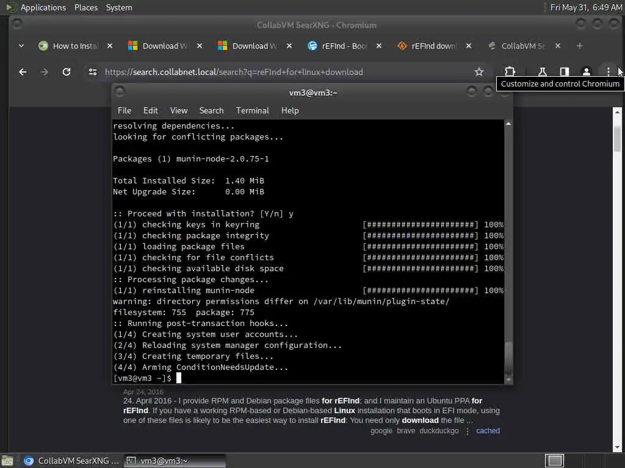This screenshot has height=468, width=625.
Task: Click the terminal prompt '[vm3@vm3 ~]$'
Action: click(x=142, y=378)
